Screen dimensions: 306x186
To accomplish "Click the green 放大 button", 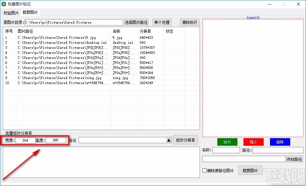I will [x=227, y=142].
